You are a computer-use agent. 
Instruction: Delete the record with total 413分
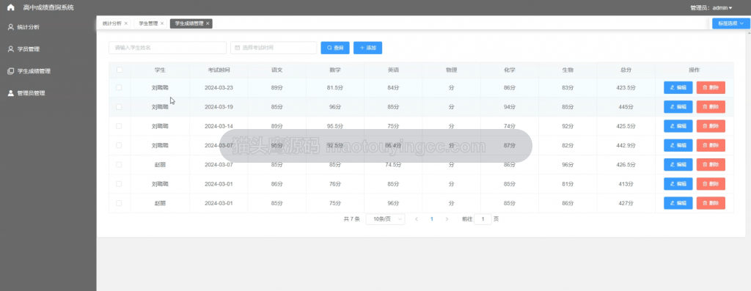click(711, 184)
